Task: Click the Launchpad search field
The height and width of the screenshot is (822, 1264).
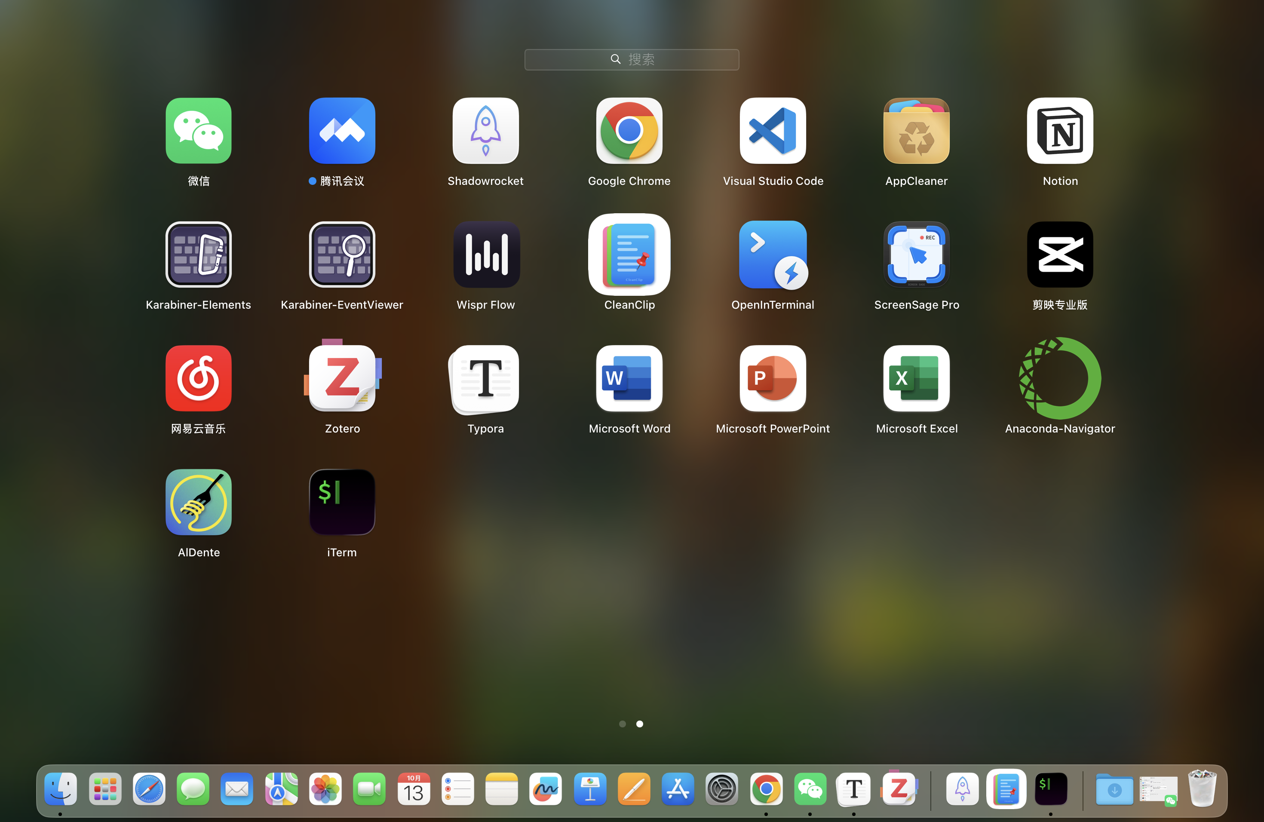Action: click(632, 59)
